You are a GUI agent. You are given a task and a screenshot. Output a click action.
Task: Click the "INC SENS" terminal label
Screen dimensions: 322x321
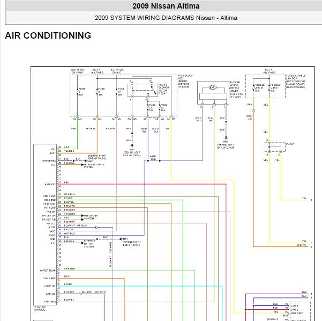(50, 200)
